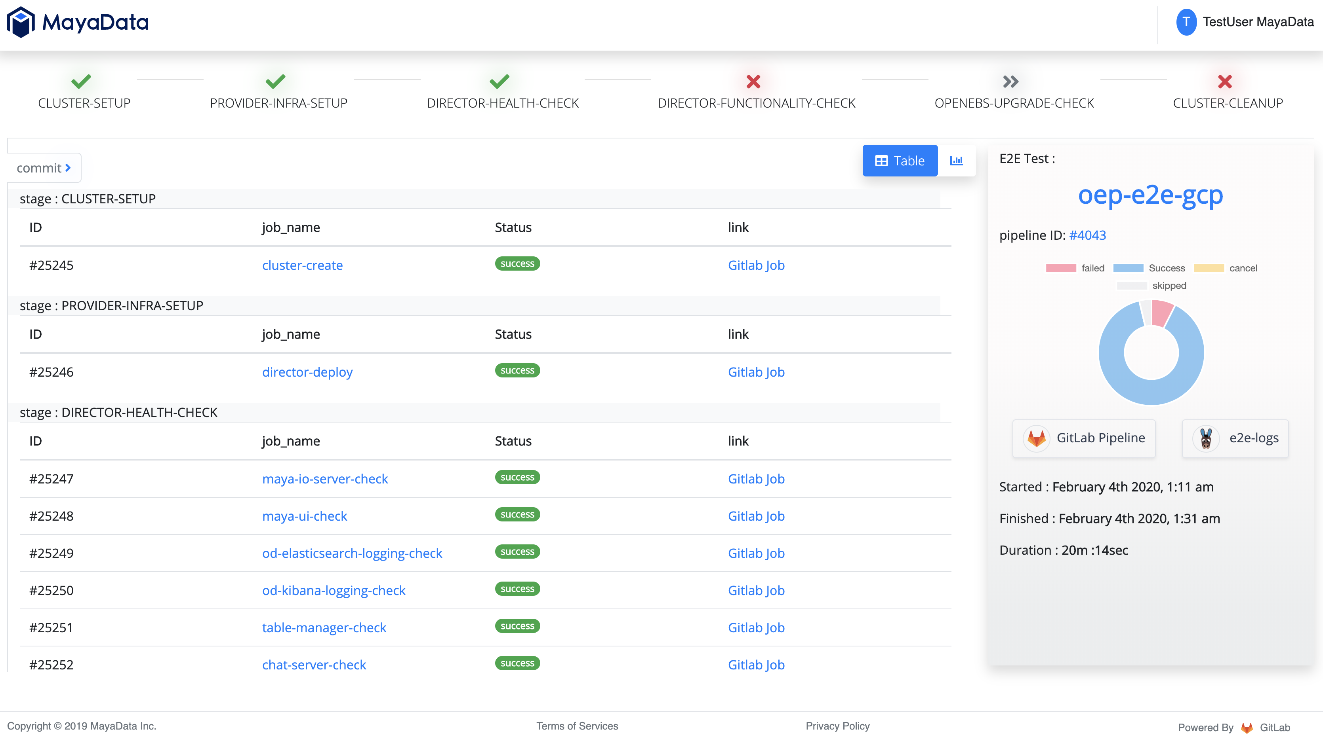1323x743 pixels.
Task: Click the DIRECTOR-HEALTH-CHECK checkmark icon
Action: [500, 81]
